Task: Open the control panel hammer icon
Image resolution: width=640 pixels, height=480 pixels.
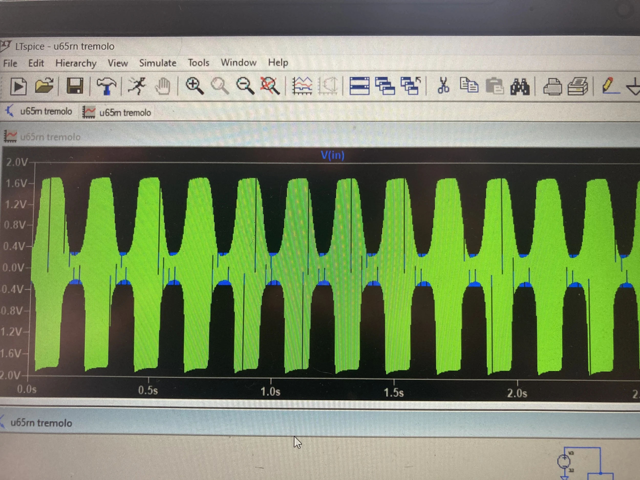Action: (106, 86)
